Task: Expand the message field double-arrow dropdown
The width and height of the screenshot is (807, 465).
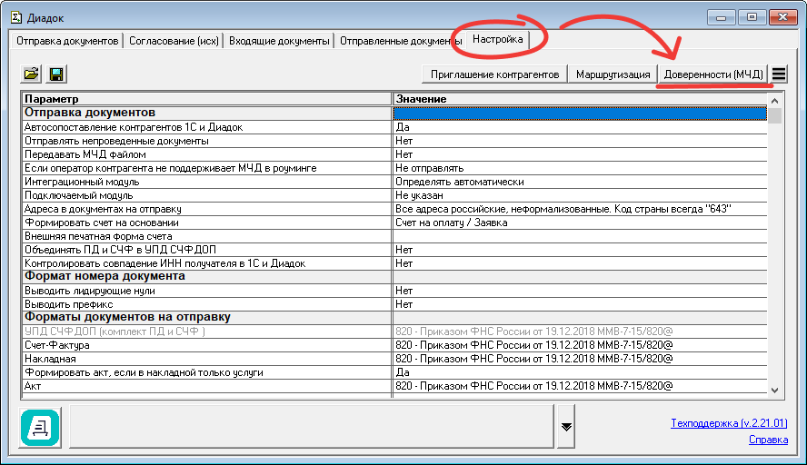Action: tap(566, 427)
